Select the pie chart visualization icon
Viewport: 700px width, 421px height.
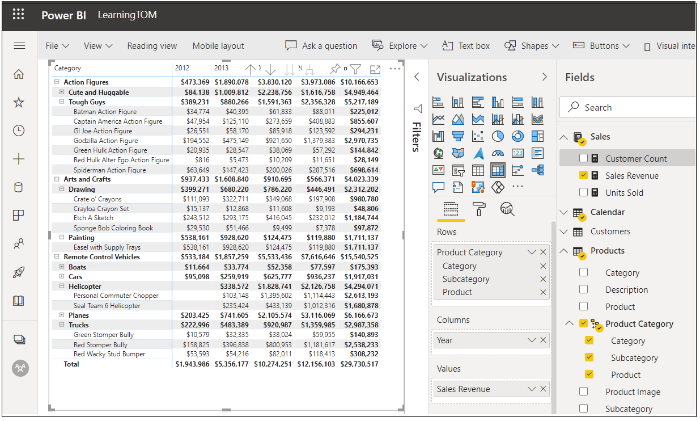click(x=498, y=136)
